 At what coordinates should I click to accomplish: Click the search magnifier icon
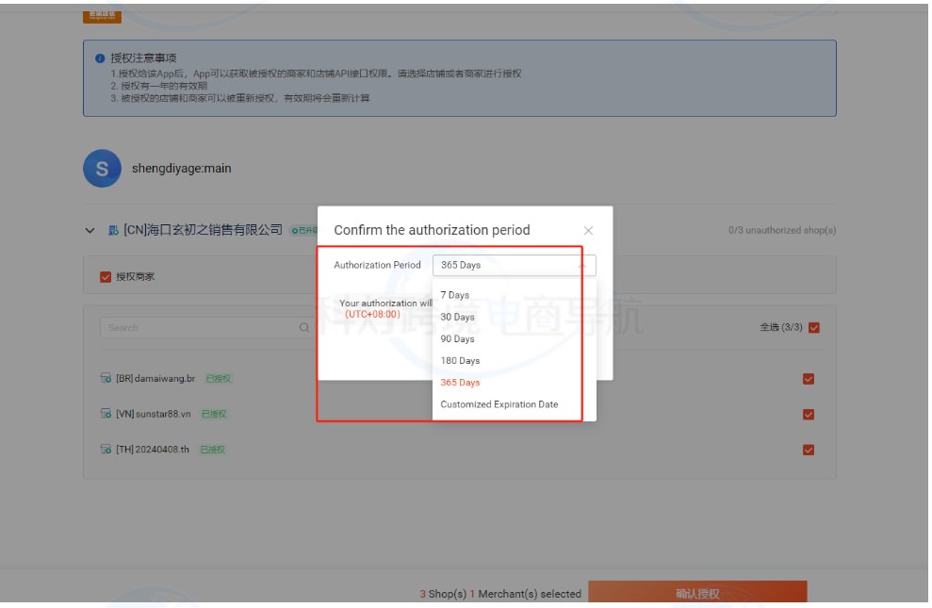[303, 328]
